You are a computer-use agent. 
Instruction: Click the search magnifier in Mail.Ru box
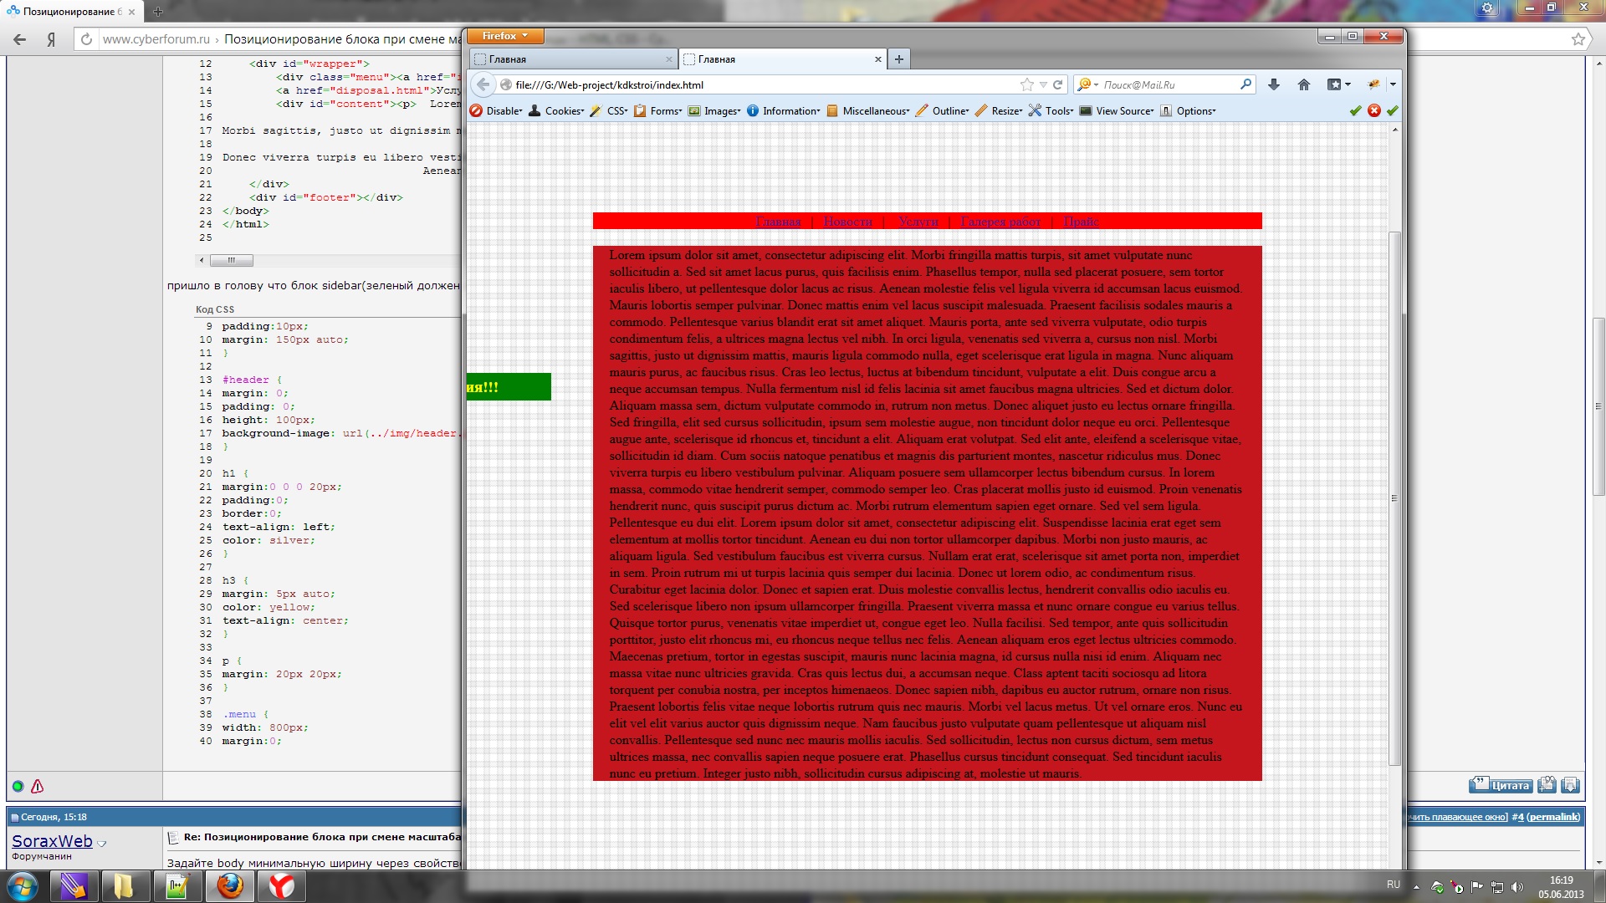[x=1245, y=84]
